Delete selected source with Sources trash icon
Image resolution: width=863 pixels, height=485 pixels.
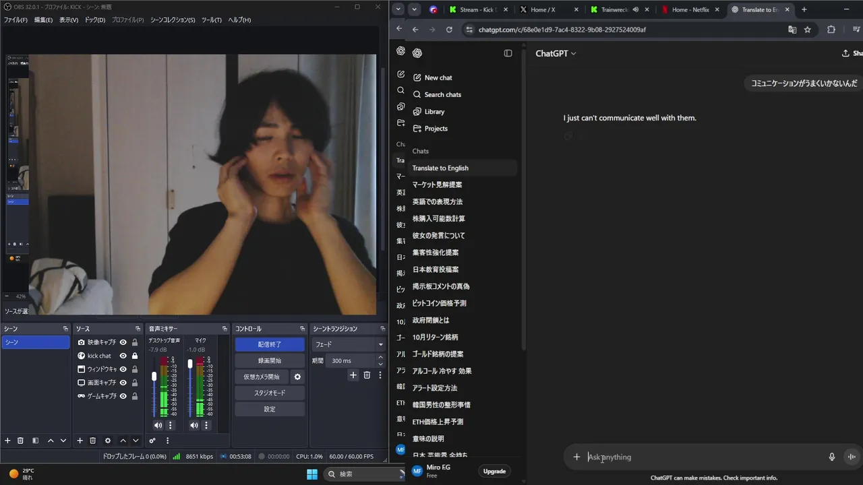coord(93,441)
